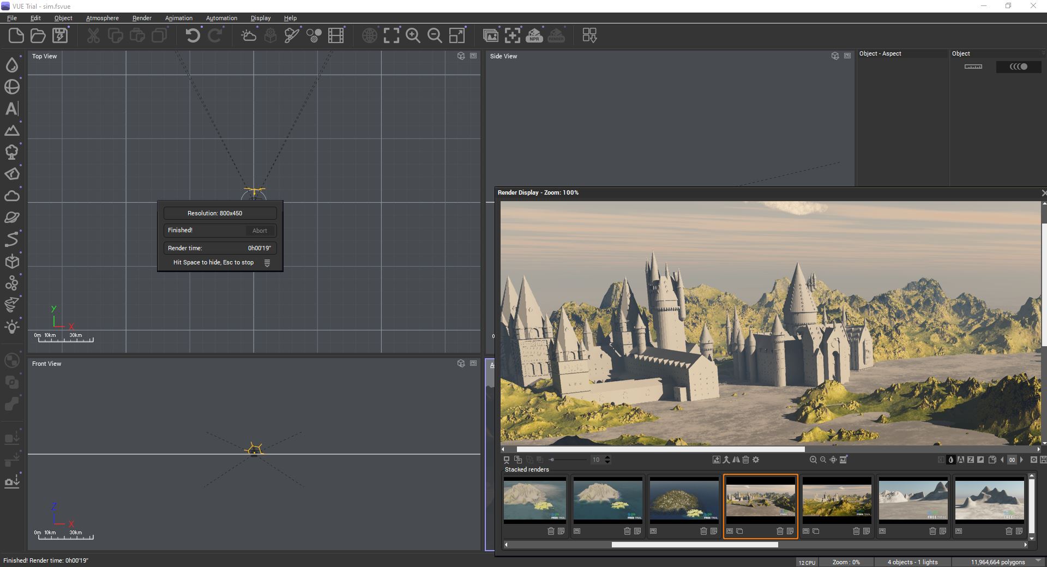Select the 3D Text tool (letter A)

click(12, 108)
